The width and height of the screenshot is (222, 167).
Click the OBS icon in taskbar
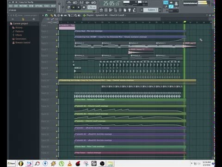point(102,163)
